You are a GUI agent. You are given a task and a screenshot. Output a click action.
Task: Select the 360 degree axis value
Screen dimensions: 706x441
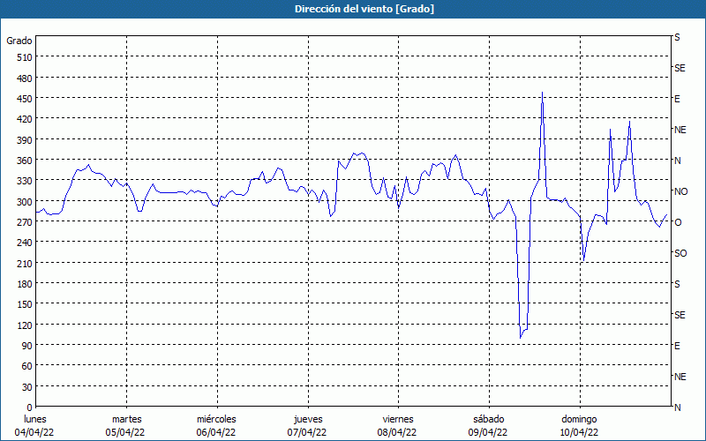pyautogui.click(x=25, y=161)
